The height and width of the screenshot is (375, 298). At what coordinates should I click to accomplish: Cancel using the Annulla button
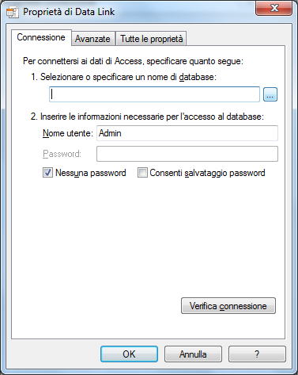(x=193, y=354)
